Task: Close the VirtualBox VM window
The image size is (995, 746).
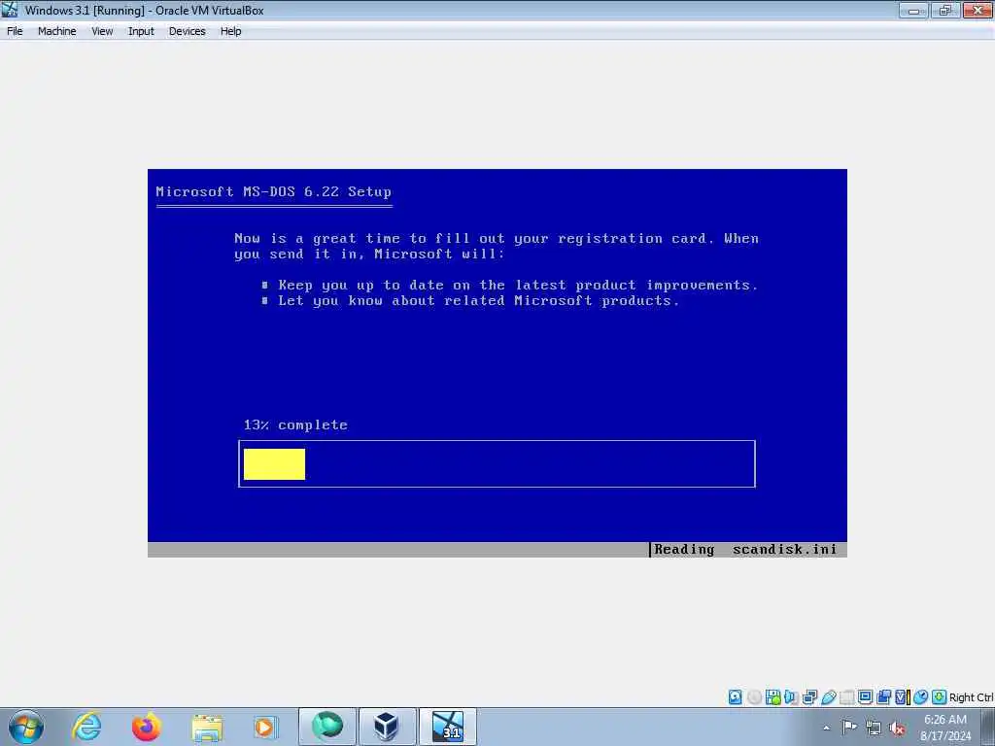Action: [978, 10]
